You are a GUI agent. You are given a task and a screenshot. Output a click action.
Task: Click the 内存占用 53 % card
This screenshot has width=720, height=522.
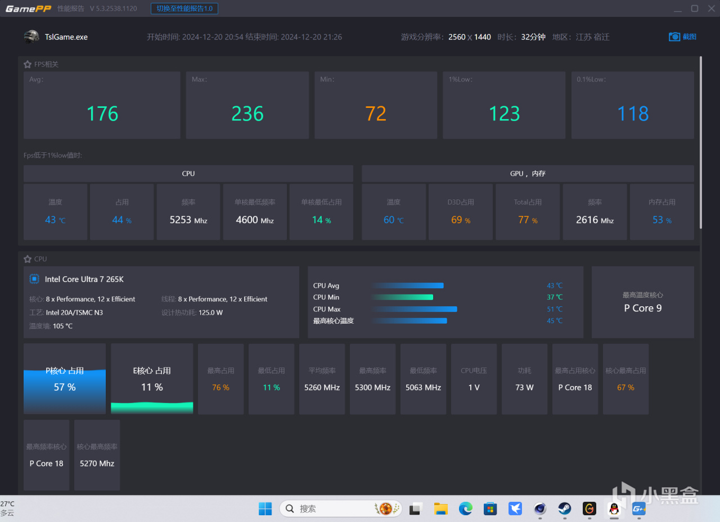662,212
